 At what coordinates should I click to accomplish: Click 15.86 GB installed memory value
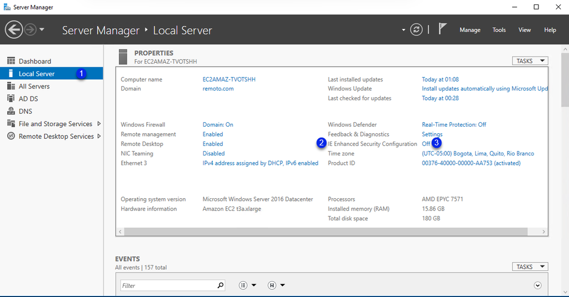pos(433,209)
